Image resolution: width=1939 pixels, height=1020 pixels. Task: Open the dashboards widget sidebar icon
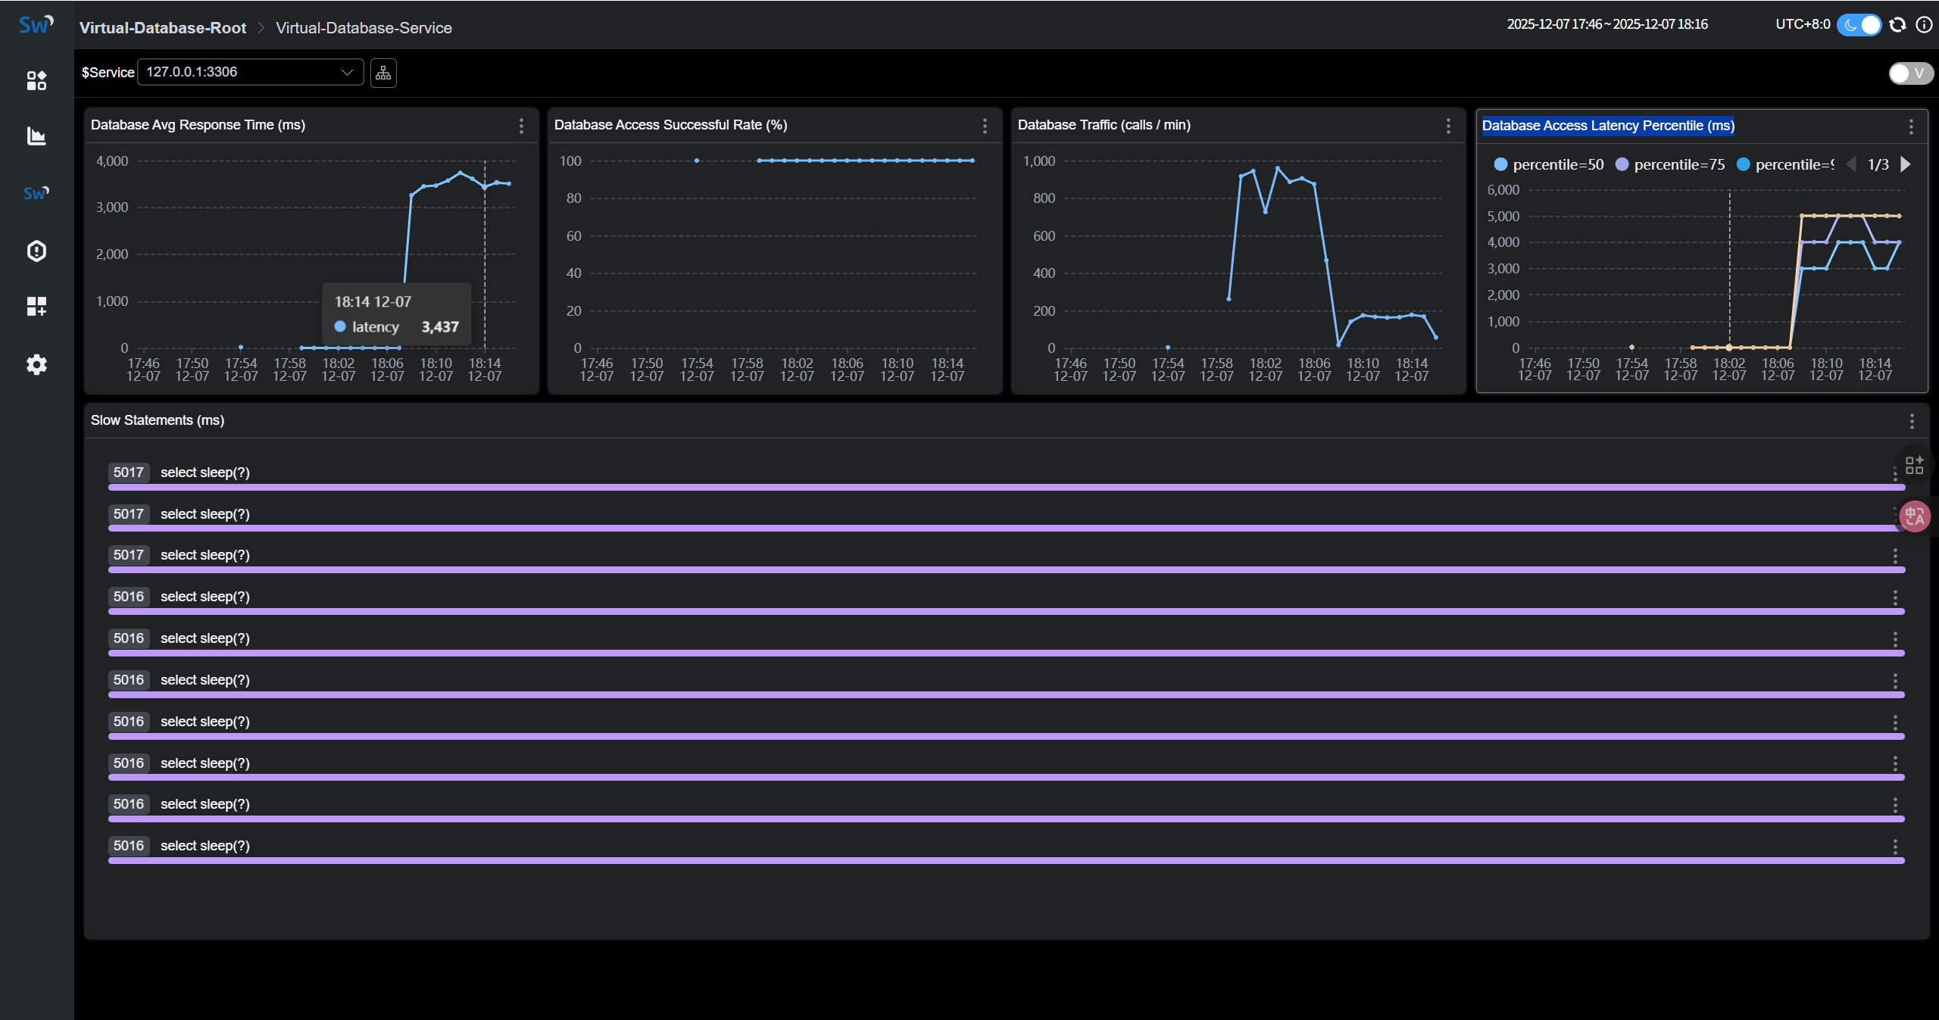pyautogui.click(x=36, y=80)
